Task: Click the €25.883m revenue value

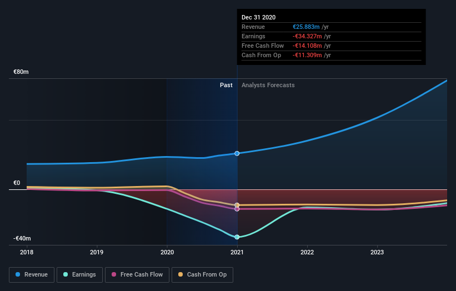Action: pos(306,27)
